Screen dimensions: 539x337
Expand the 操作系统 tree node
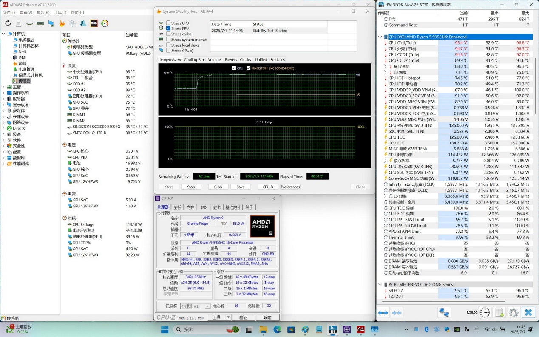pos(4,93)
